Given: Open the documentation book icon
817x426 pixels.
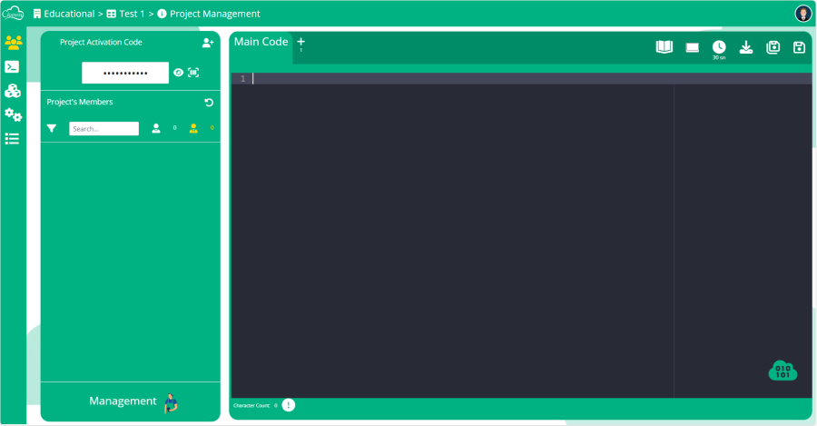Looking at the screenshot, I should (x=664, y=47).
